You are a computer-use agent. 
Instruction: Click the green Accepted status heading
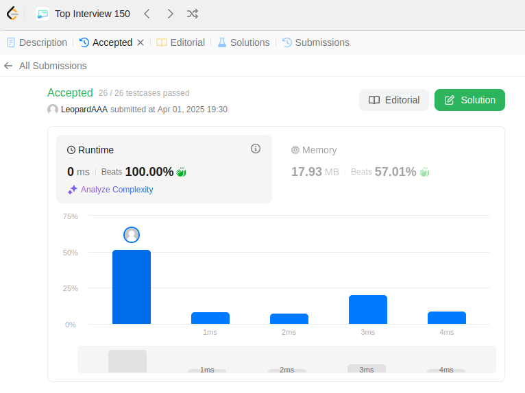[70, 92]
